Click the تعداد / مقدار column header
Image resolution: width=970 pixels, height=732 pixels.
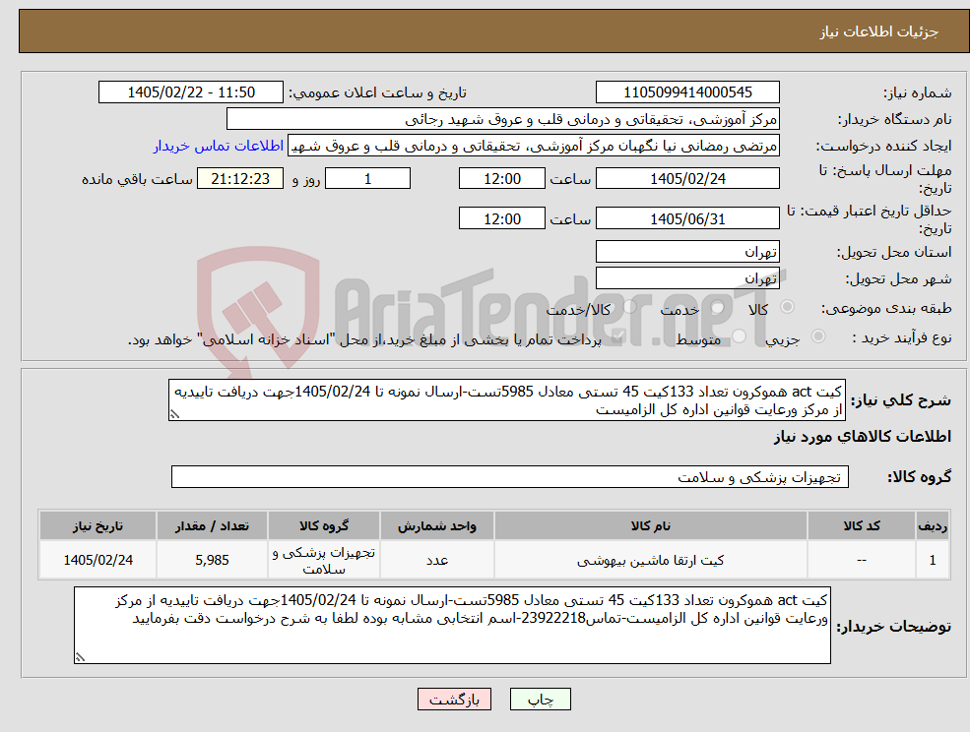point(212,526)
